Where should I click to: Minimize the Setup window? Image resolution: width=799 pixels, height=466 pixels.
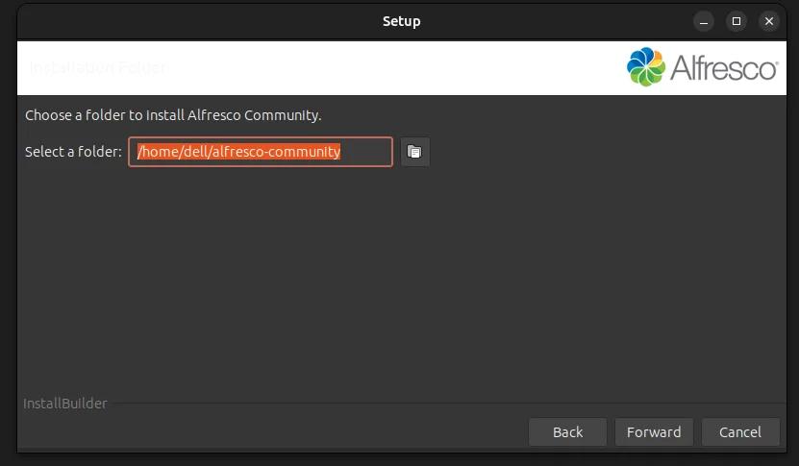coord(704,21)
